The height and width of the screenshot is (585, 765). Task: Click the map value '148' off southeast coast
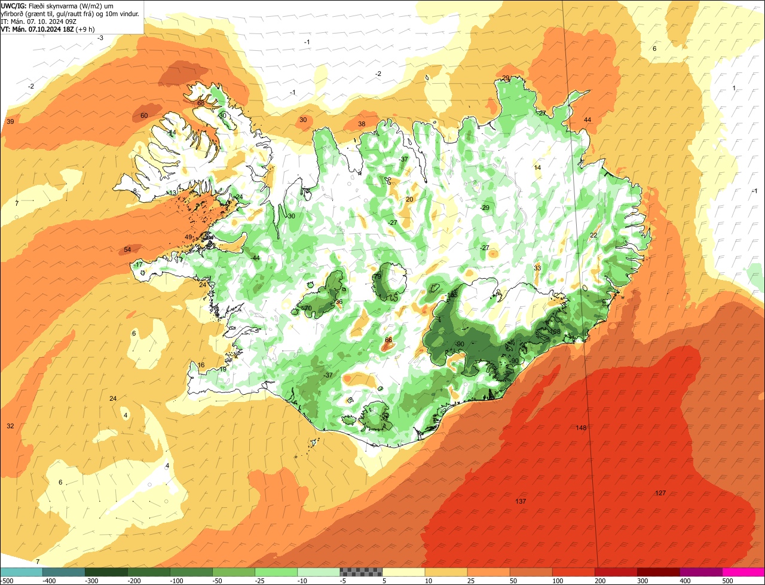582,428
